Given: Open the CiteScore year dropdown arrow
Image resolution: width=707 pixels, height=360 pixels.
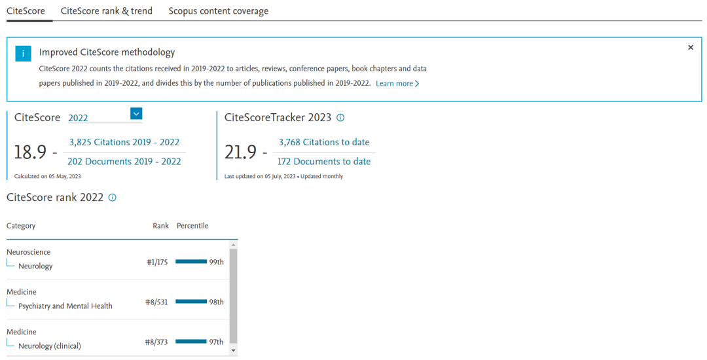Looking at the screenshot, I should (x=136, y=113).
